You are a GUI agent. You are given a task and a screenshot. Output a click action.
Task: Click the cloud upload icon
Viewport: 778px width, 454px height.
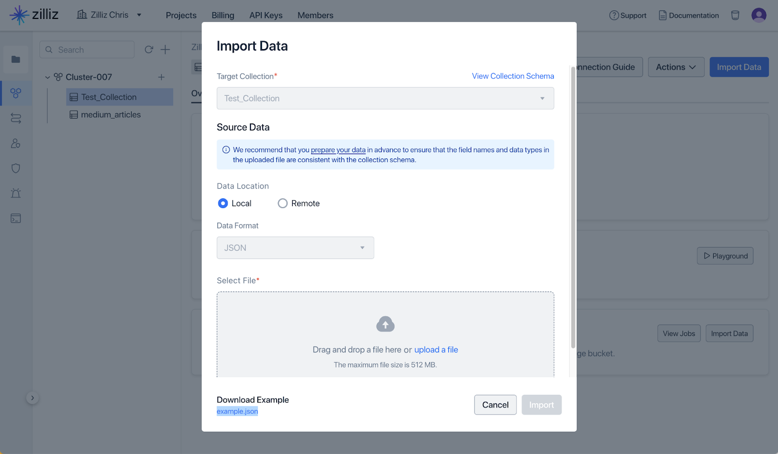[x=385, y=324]
